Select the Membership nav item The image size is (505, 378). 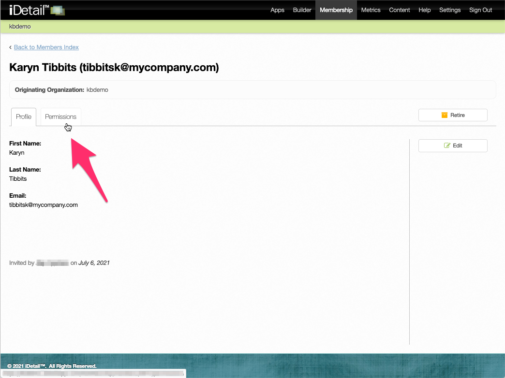click(x=336, y=10)
